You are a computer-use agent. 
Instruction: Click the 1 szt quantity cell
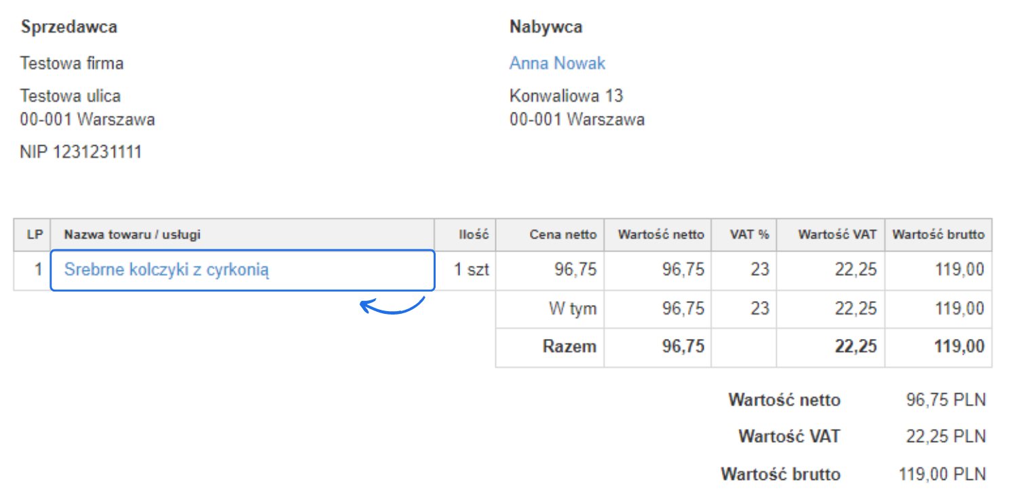click(472, 269)
